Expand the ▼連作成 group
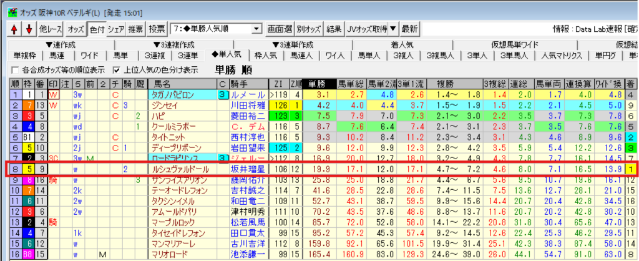The width and height of the screenshot is (639, 261). tap(59, 44)
